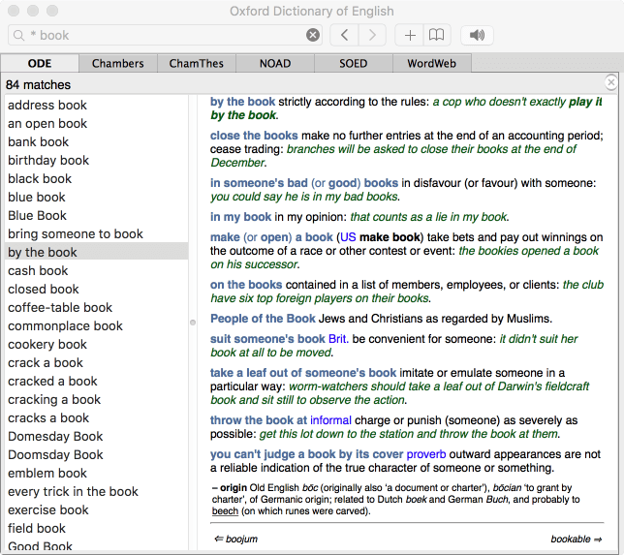
Task: Open 'Doomsday Book' match
Action: point(96,454)
